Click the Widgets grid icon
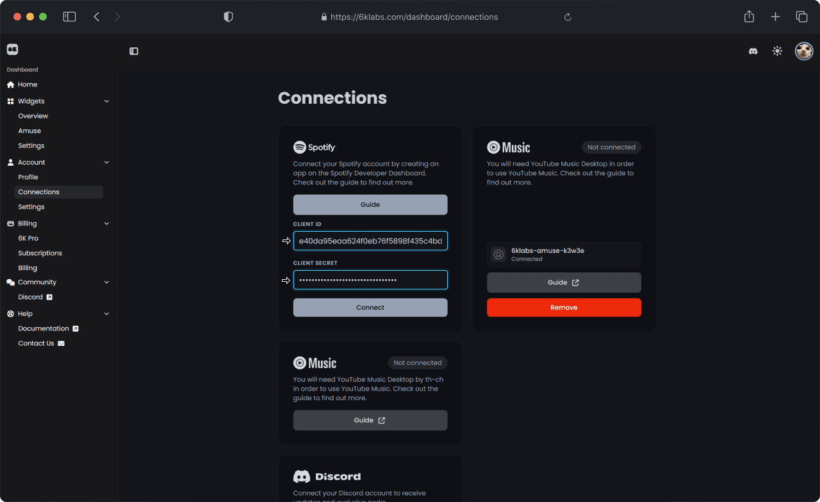 [10, 101]
